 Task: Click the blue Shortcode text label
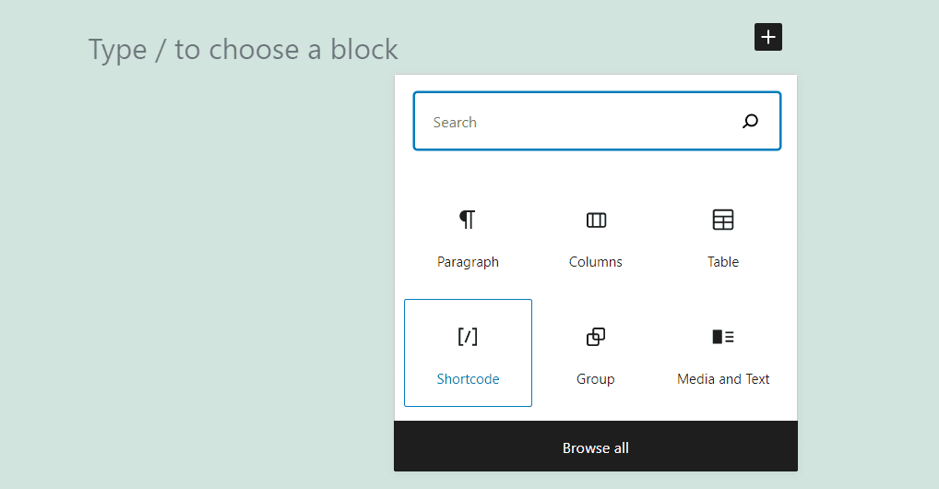tap(468, 379)
